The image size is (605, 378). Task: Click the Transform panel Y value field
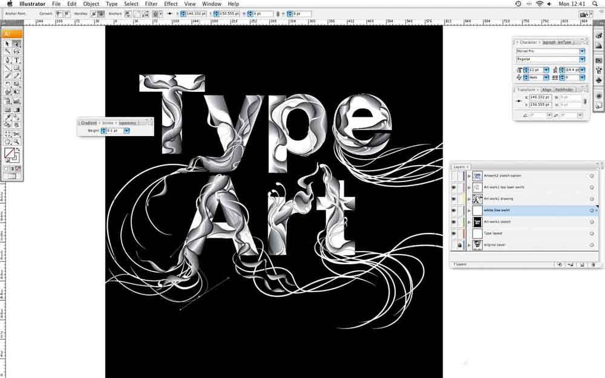coord(540,105)
